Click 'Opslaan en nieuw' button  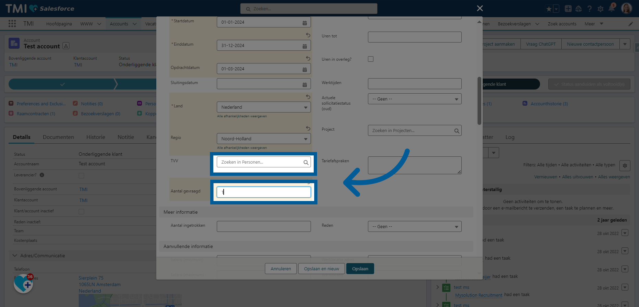322,269
